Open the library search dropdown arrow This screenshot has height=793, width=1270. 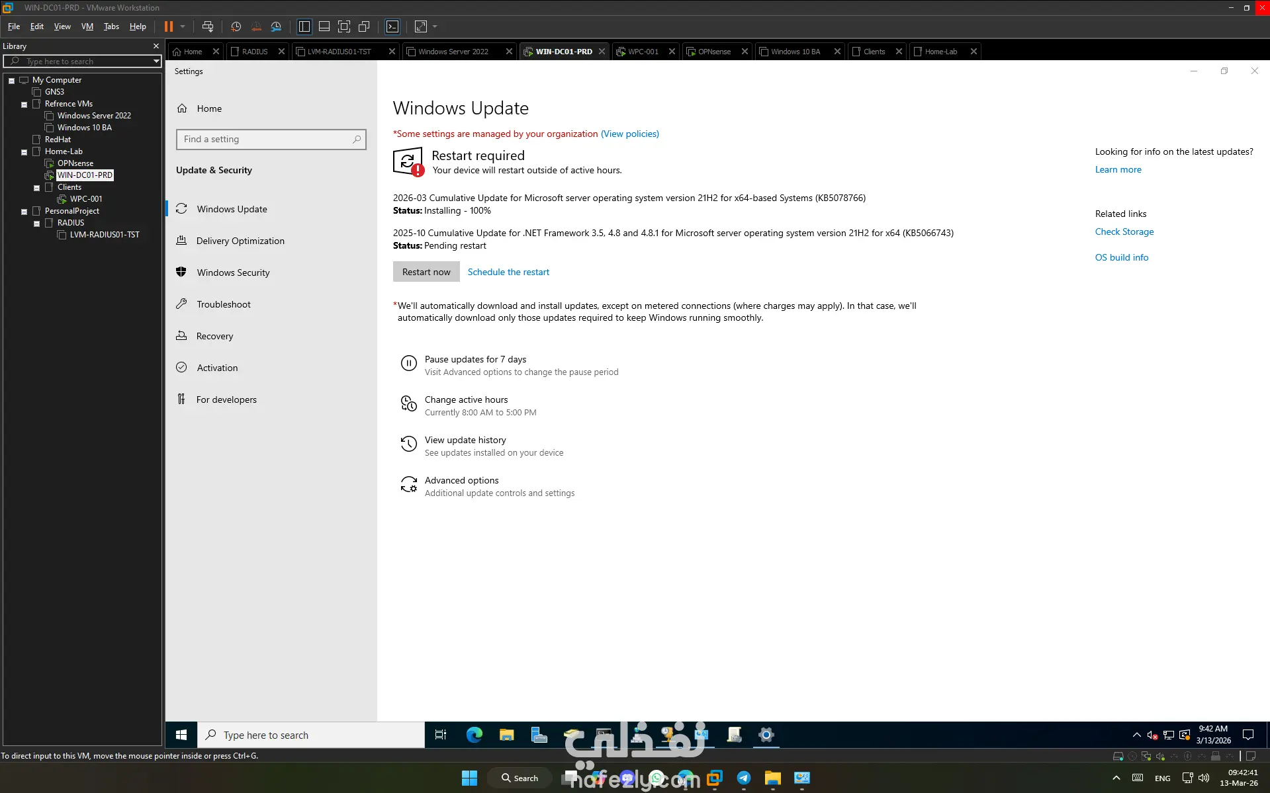coord(156,62)
